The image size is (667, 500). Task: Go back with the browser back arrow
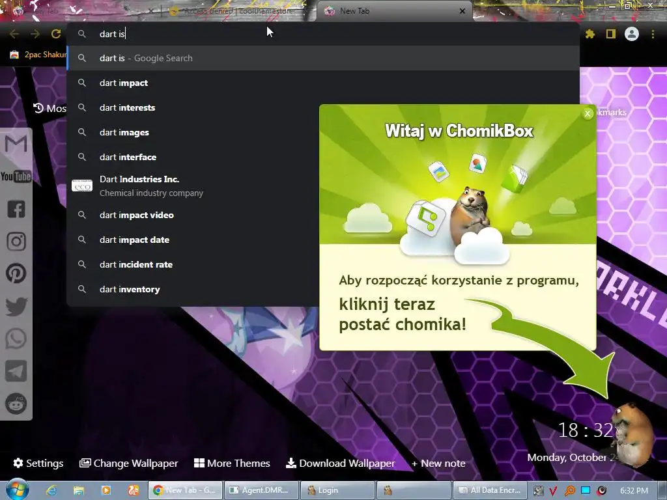[x=14, y=34]
